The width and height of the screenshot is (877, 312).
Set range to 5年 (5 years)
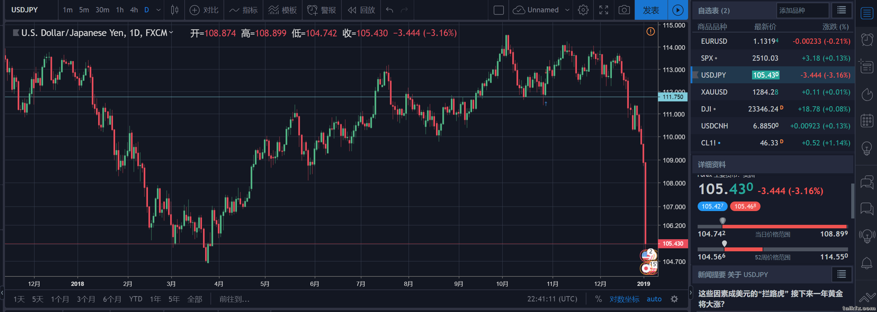point(174,299)
